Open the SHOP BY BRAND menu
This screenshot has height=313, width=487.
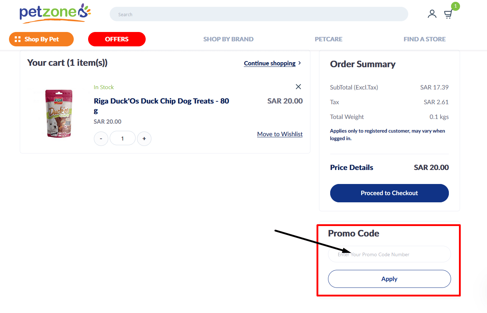click(228, 39)
